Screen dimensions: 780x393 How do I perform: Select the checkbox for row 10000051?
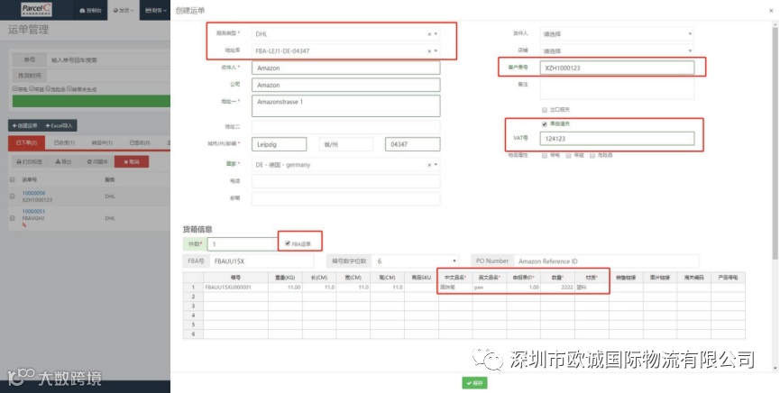pyautogui.click(x=13, y=218)
